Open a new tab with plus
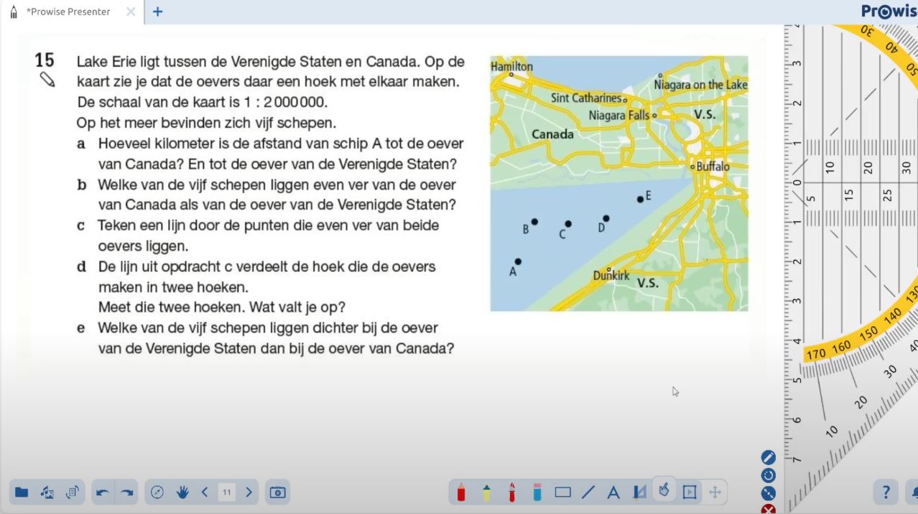Screen dimensions: 918x514 pos(157,11)
